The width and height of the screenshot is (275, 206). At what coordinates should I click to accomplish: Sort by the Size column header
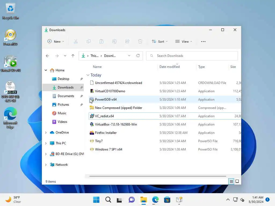[x=233, y=67]
